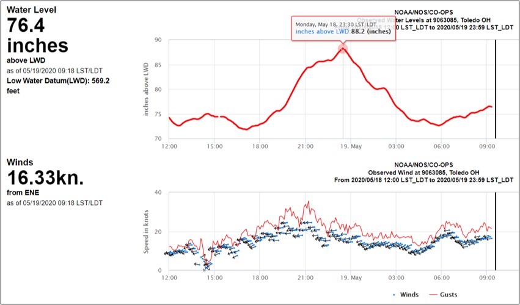The image size is (520, 305).
Task: Click the 'inches above LWD' tooltip label
Action: coord(323,32)
